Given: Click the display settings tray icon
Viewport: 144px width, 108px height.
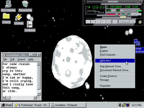Looking at the screenshot, I should click(x=128, y=105).
